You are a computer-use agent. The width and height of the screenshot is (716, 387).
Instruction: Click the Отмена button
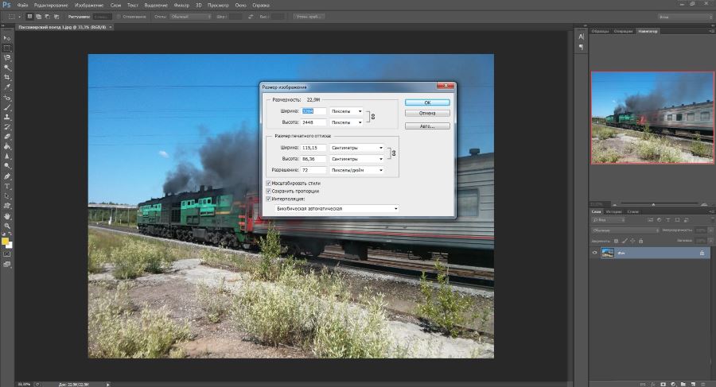pyautogui.click(x=427, y=113)
